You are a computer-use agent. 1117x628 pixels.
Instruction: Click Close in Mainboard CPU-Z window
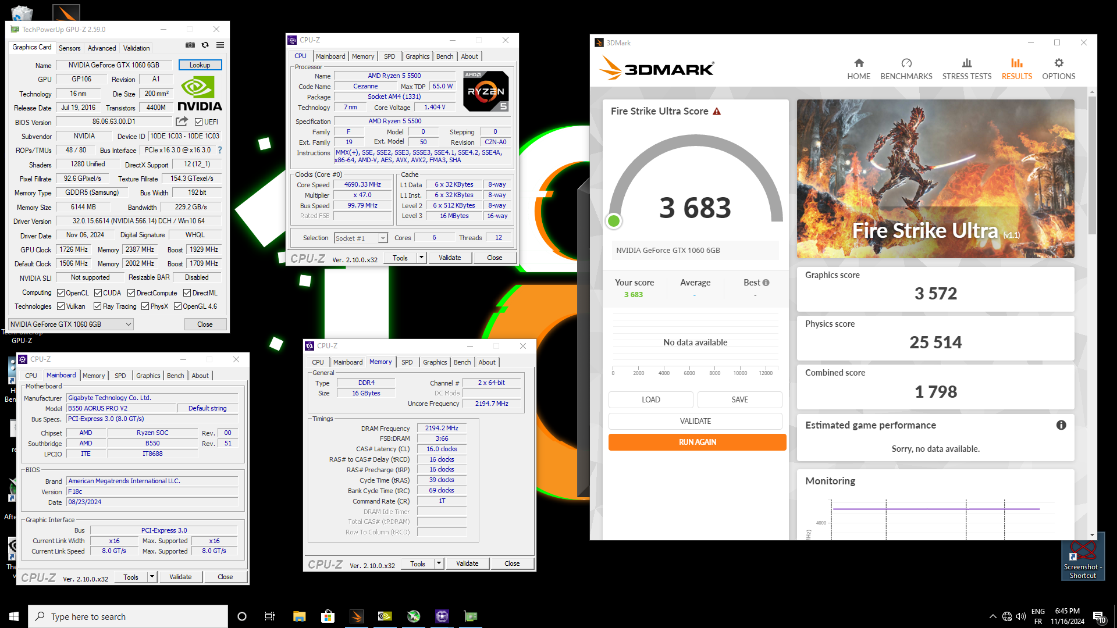pyautogui.click(x=225, y=577)
